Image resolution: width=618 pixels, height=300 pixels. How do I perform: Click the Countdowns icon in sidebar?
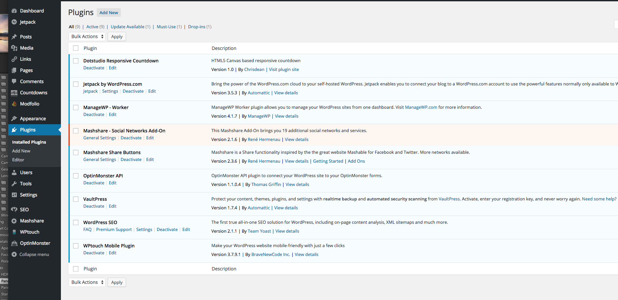14,93
